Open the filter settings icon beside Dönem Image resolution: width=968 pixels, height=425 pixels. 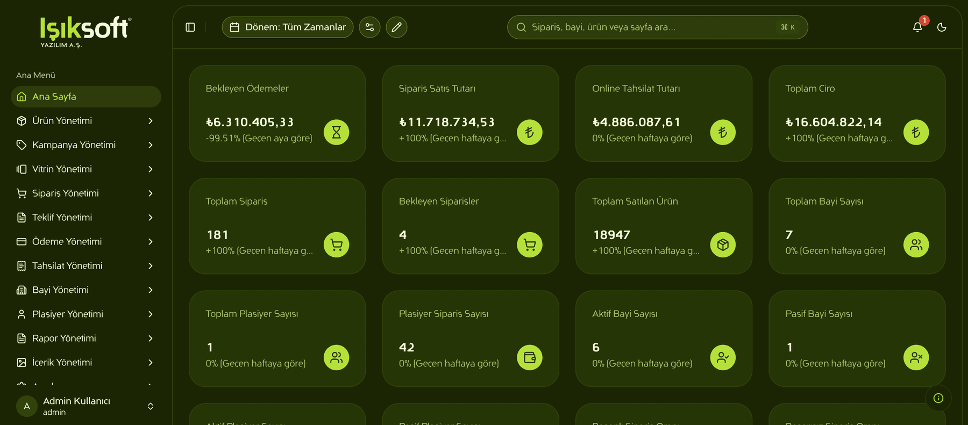[369, 27]
